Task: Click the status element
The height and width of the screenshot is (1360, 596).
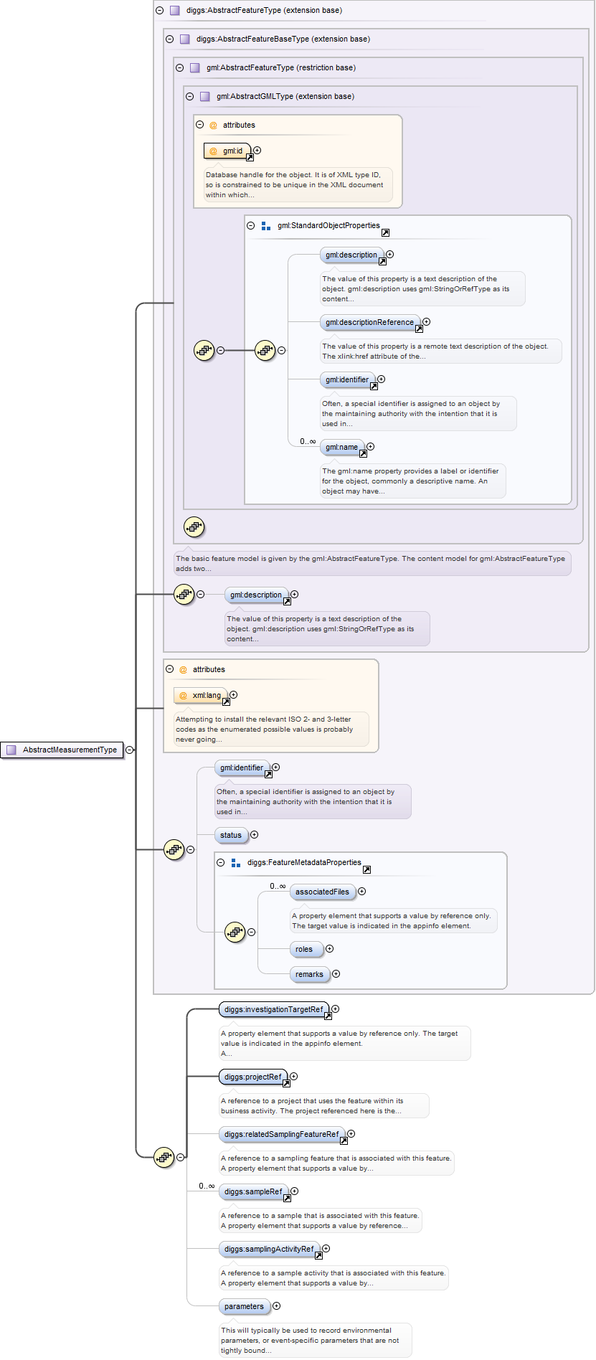Action: (x=231, y=835)
